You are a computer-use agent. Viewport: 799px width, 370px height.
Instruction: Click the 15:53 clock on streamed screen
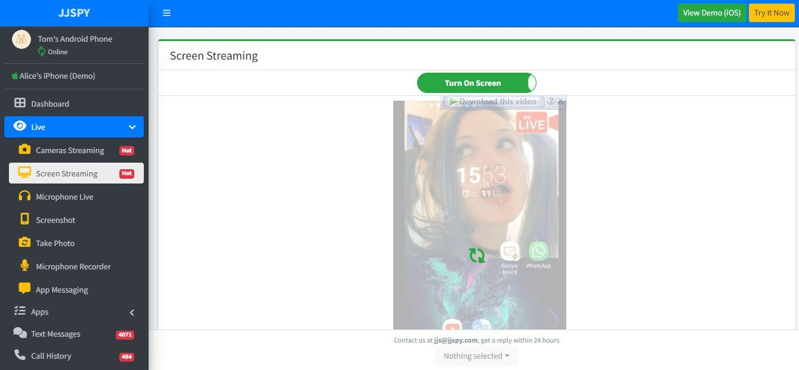coord(481,175)
